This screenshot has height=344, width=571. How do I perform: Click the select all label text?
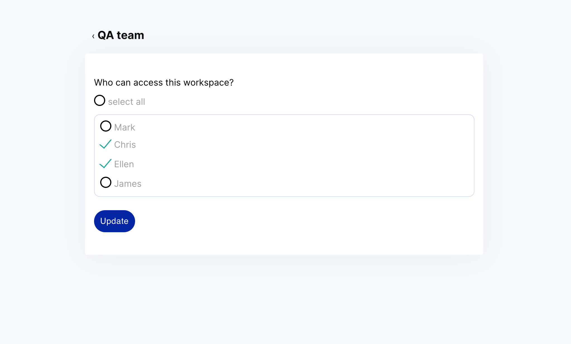(126, 101)
